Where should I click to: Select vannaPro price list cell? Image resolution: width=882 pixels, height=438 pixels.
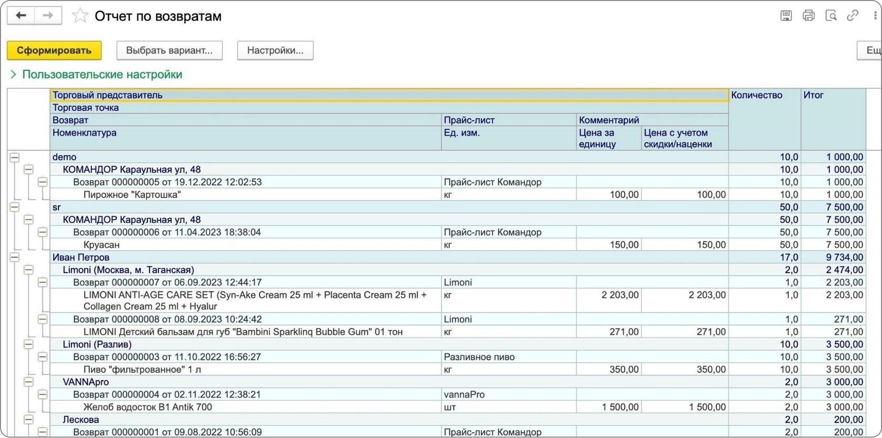tap(509, 394)
